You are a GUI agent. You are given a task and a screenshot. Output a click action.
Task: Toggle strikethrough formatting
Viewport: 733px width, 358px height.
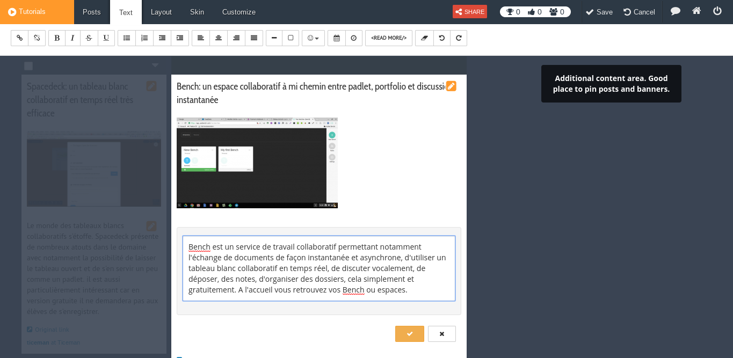(x=89, y=38)
